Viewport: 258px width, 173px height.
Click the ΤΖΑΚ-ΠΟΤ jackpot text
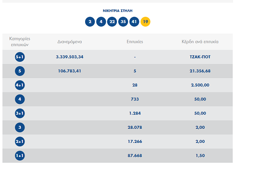pyautogui.click(x=200, y=57)
